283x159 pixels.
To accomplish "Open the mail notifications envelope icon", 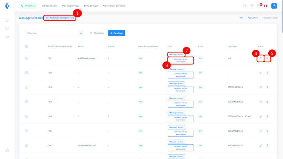I will click(259, 6).
